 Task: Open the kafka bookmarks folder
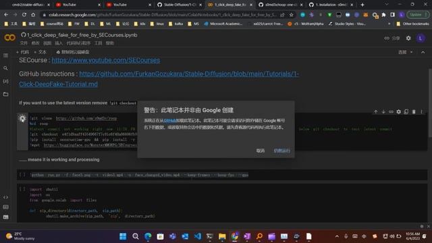pyautogui.click(x=175, y=24)
